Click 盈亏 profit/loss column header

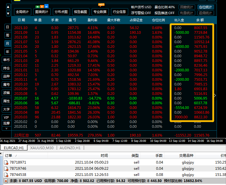[73, 20]
